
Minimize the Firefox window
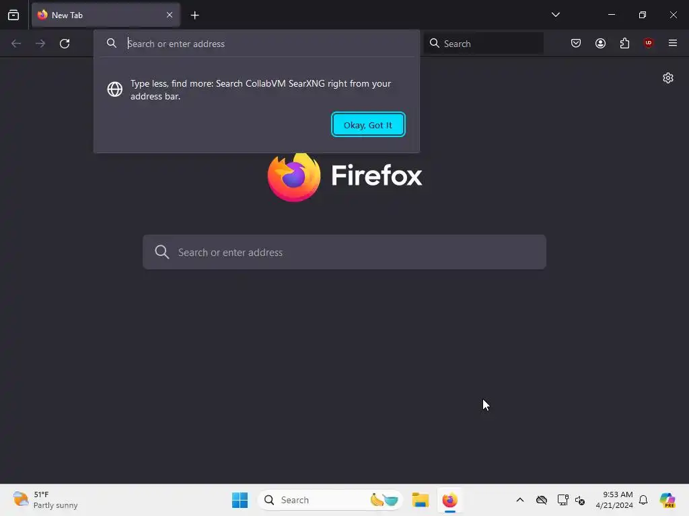click(611, 15)
